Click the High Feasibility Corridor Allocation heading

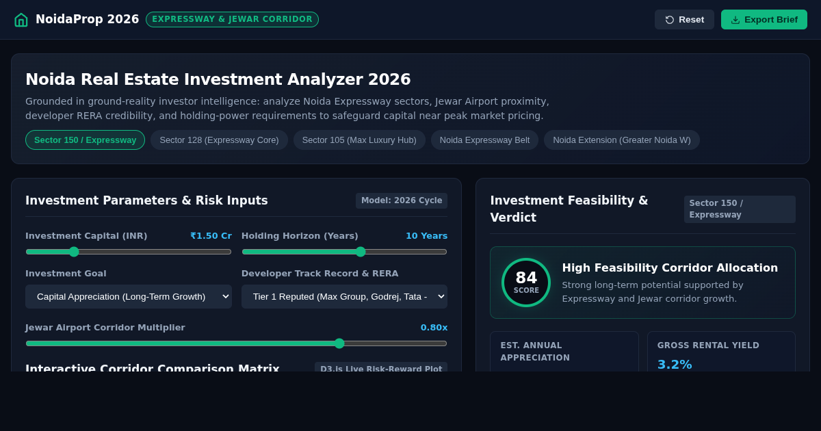670,268
